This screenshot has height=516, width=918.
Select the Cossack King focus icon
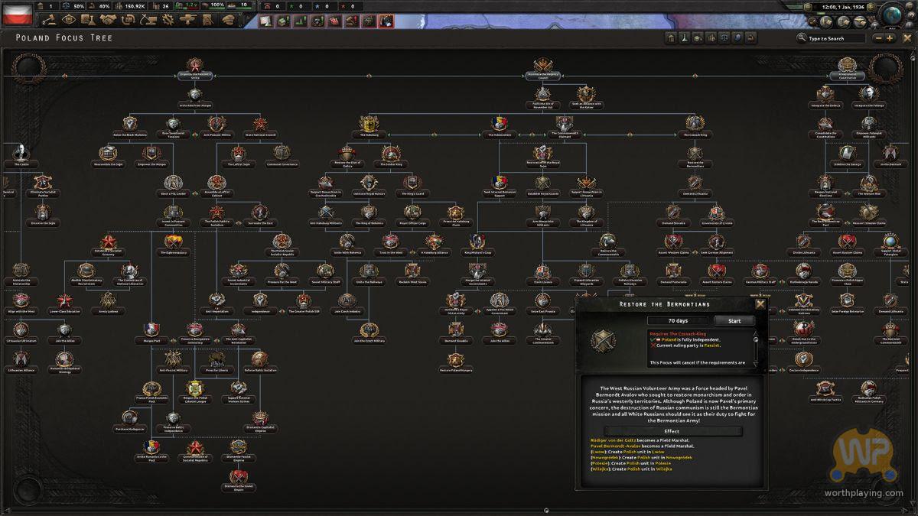(694, 124)
